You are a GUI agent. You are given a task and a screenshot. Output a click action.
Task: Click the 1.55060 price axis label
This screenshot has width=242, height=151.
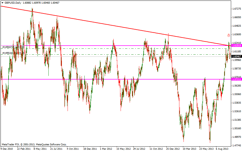[237, 94]
